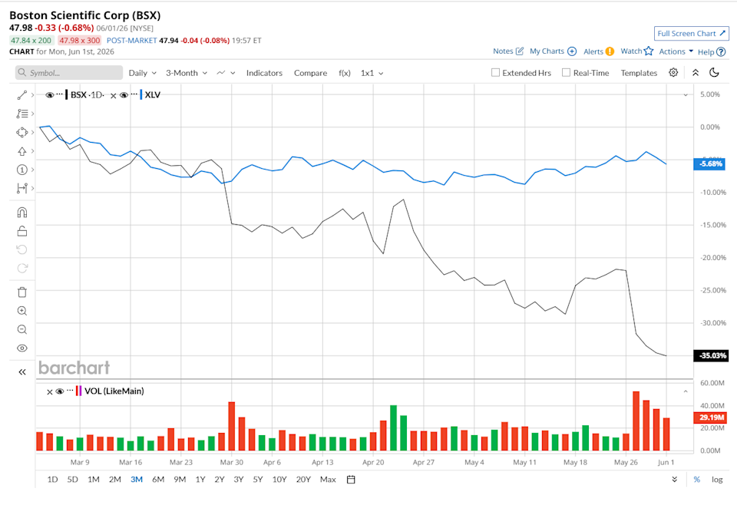The image size is (737, 505).
Task: Open the 1x1 grid layout dropdown
Action: [372, 73]
